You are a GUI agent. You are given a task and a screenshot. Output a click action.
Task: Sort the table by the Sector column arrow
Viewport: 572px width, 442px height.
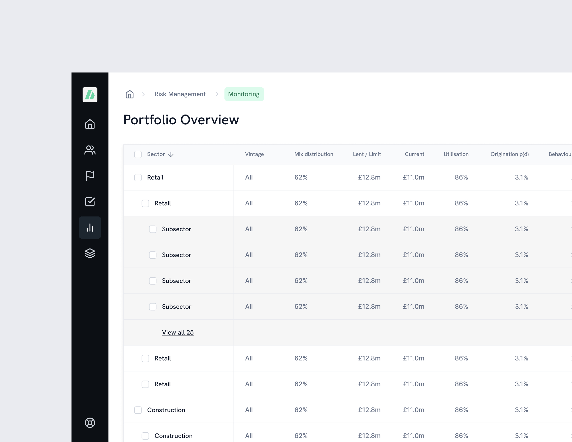tap(171, 154)
